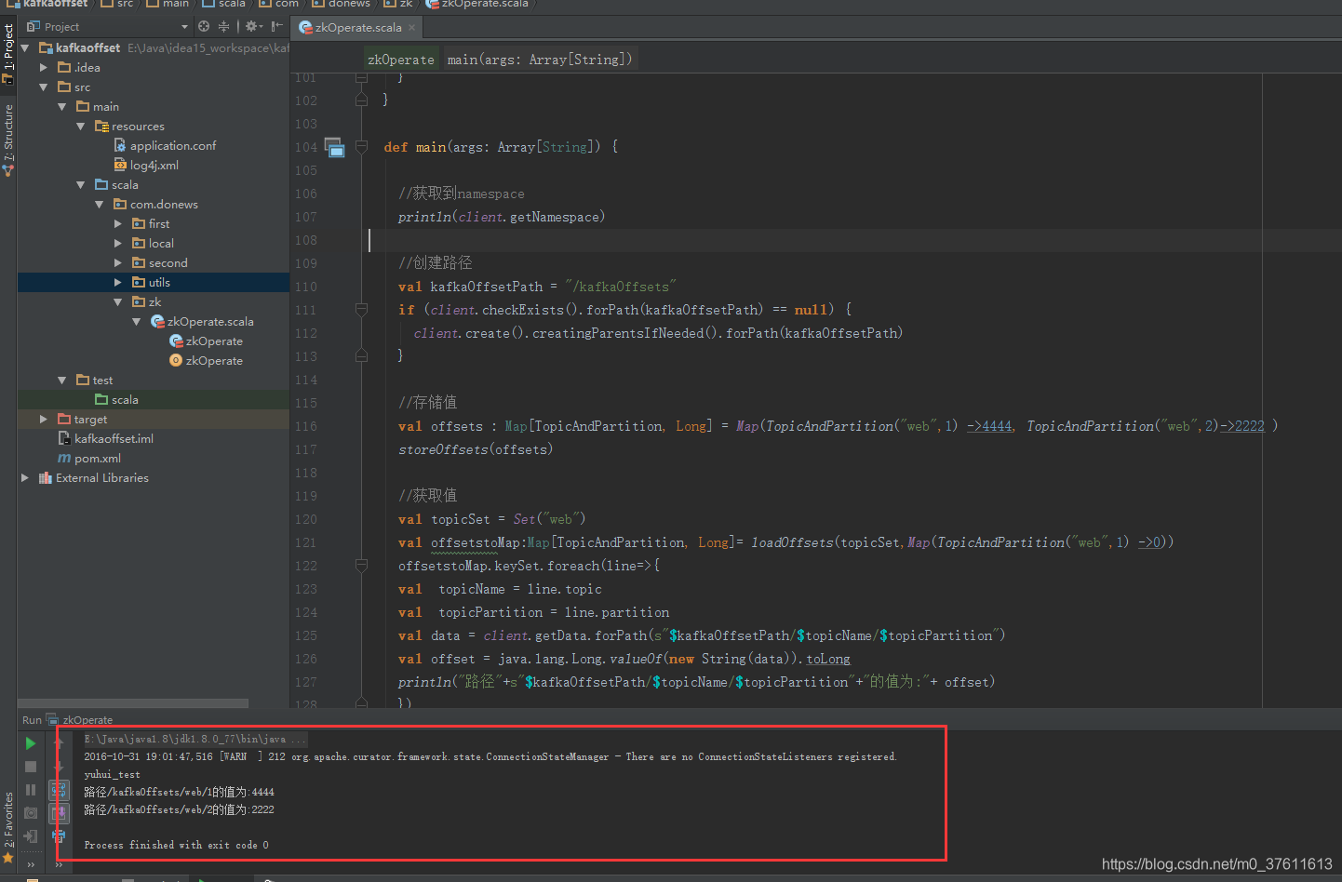Click the print console icon
Screen dimensions: 1342x882
click(x=59, y=836)
